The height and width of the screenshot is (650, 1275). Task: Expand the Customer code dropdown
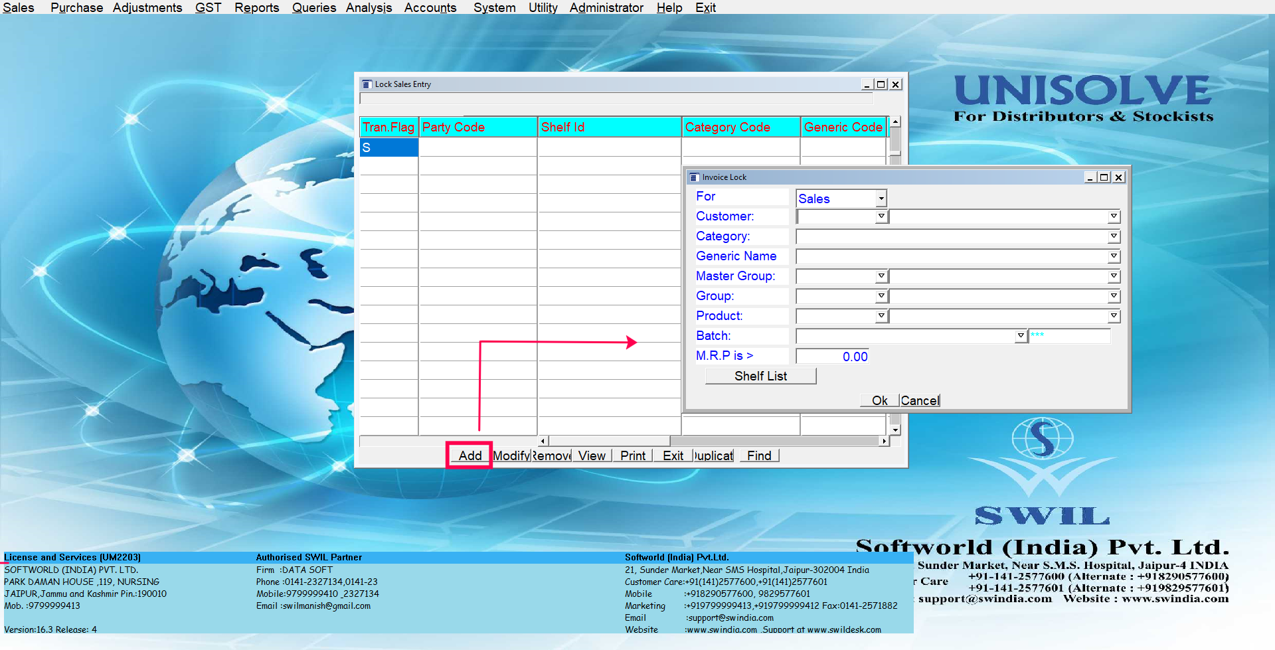pyautogui.click(x=881, y=216)
